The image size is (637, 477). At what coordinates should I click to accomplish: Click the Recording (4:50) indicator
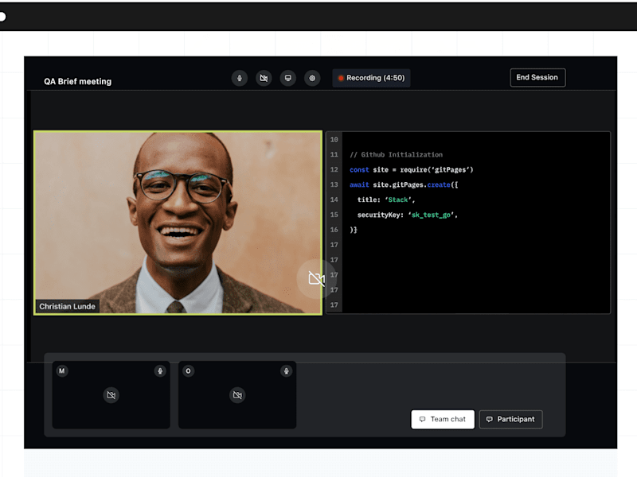tap(371, 78)
